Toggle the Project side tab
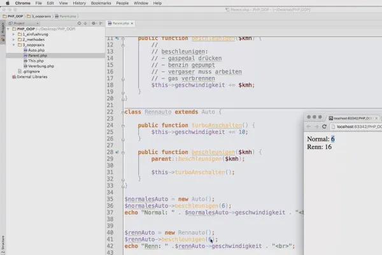Screen dimensions: 382x255 [3, 32]
